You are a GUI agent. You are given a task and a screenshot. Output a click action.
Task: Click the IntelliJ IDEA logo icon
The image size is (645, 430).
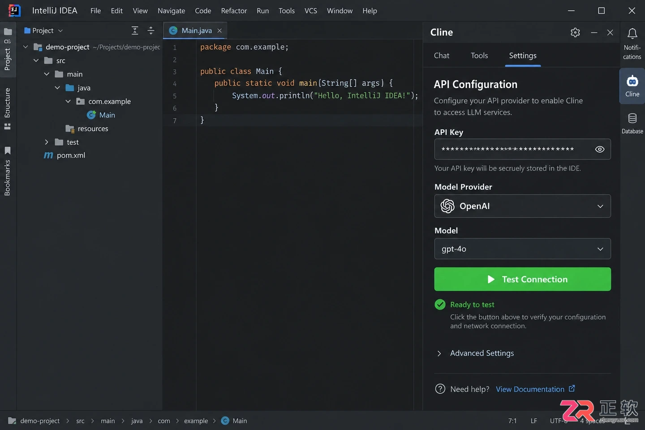pos(14,10)
